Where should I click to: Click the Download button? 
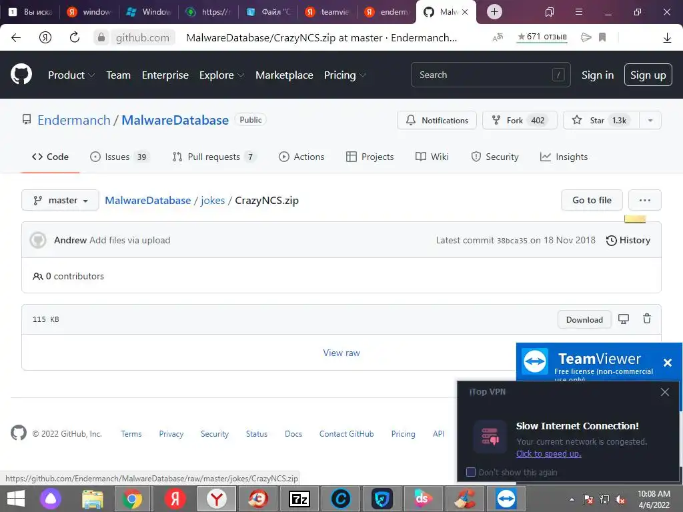(584, 319)
